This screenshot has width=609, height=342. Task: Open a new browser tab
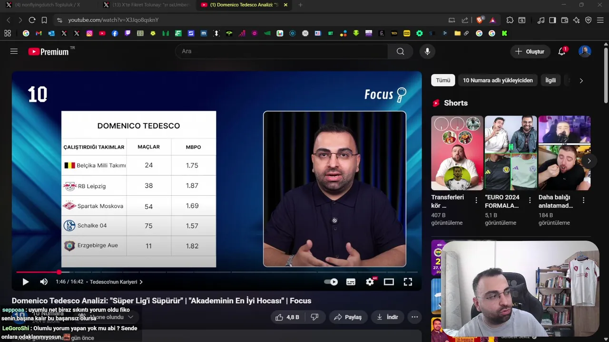[x=300, y=5]
